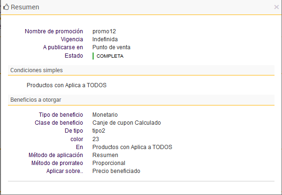Click the Punto de venta value
Image resolution: width=282 pixels, height=195 pixels.
click(x=111, y=47)
